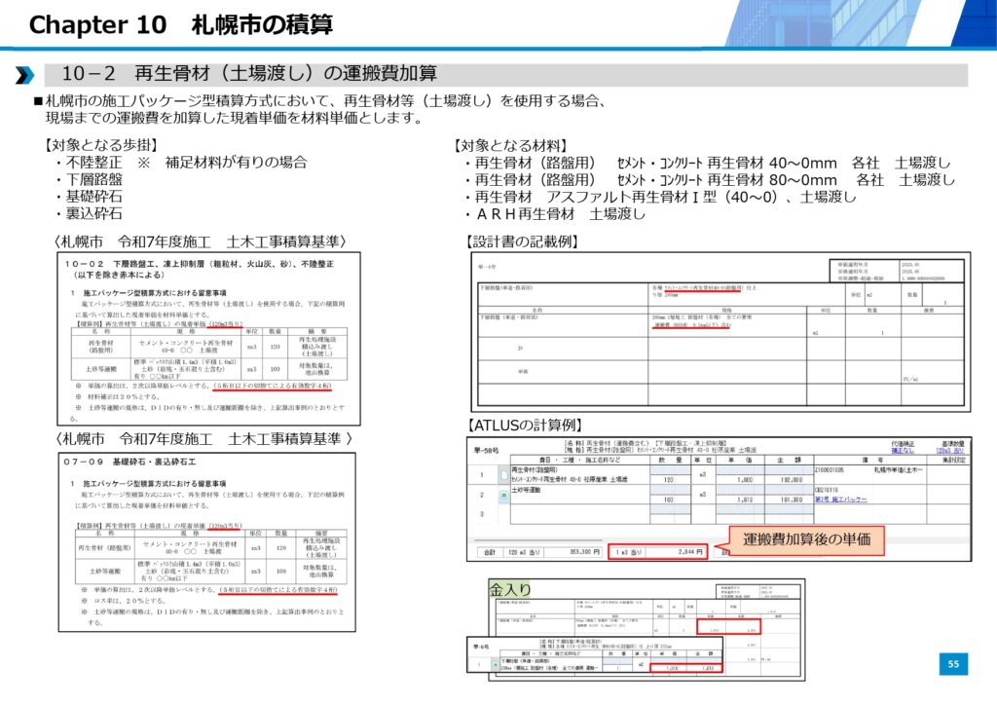Click the blue page number 55 badge
This screenshot has height=705, width=997.
click(x=953, y=664)
